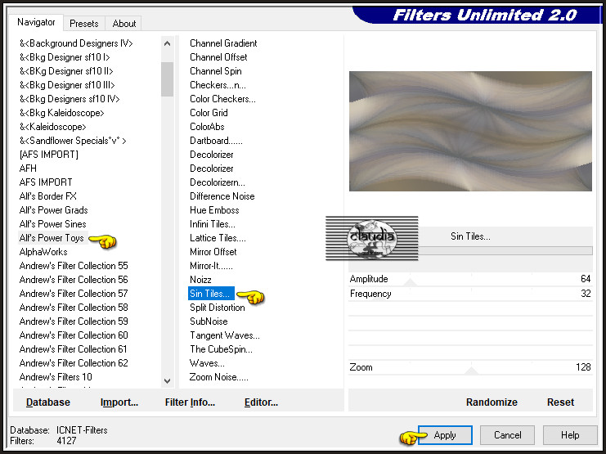Select the Channel Gradient filter
This screenshot has height=454, width=606.
[223, 43]
